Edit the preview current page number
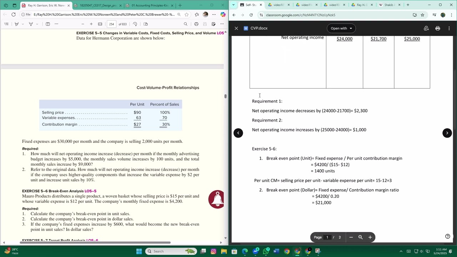The width and height of the screenshot is (457, 257). coord(327,237)
